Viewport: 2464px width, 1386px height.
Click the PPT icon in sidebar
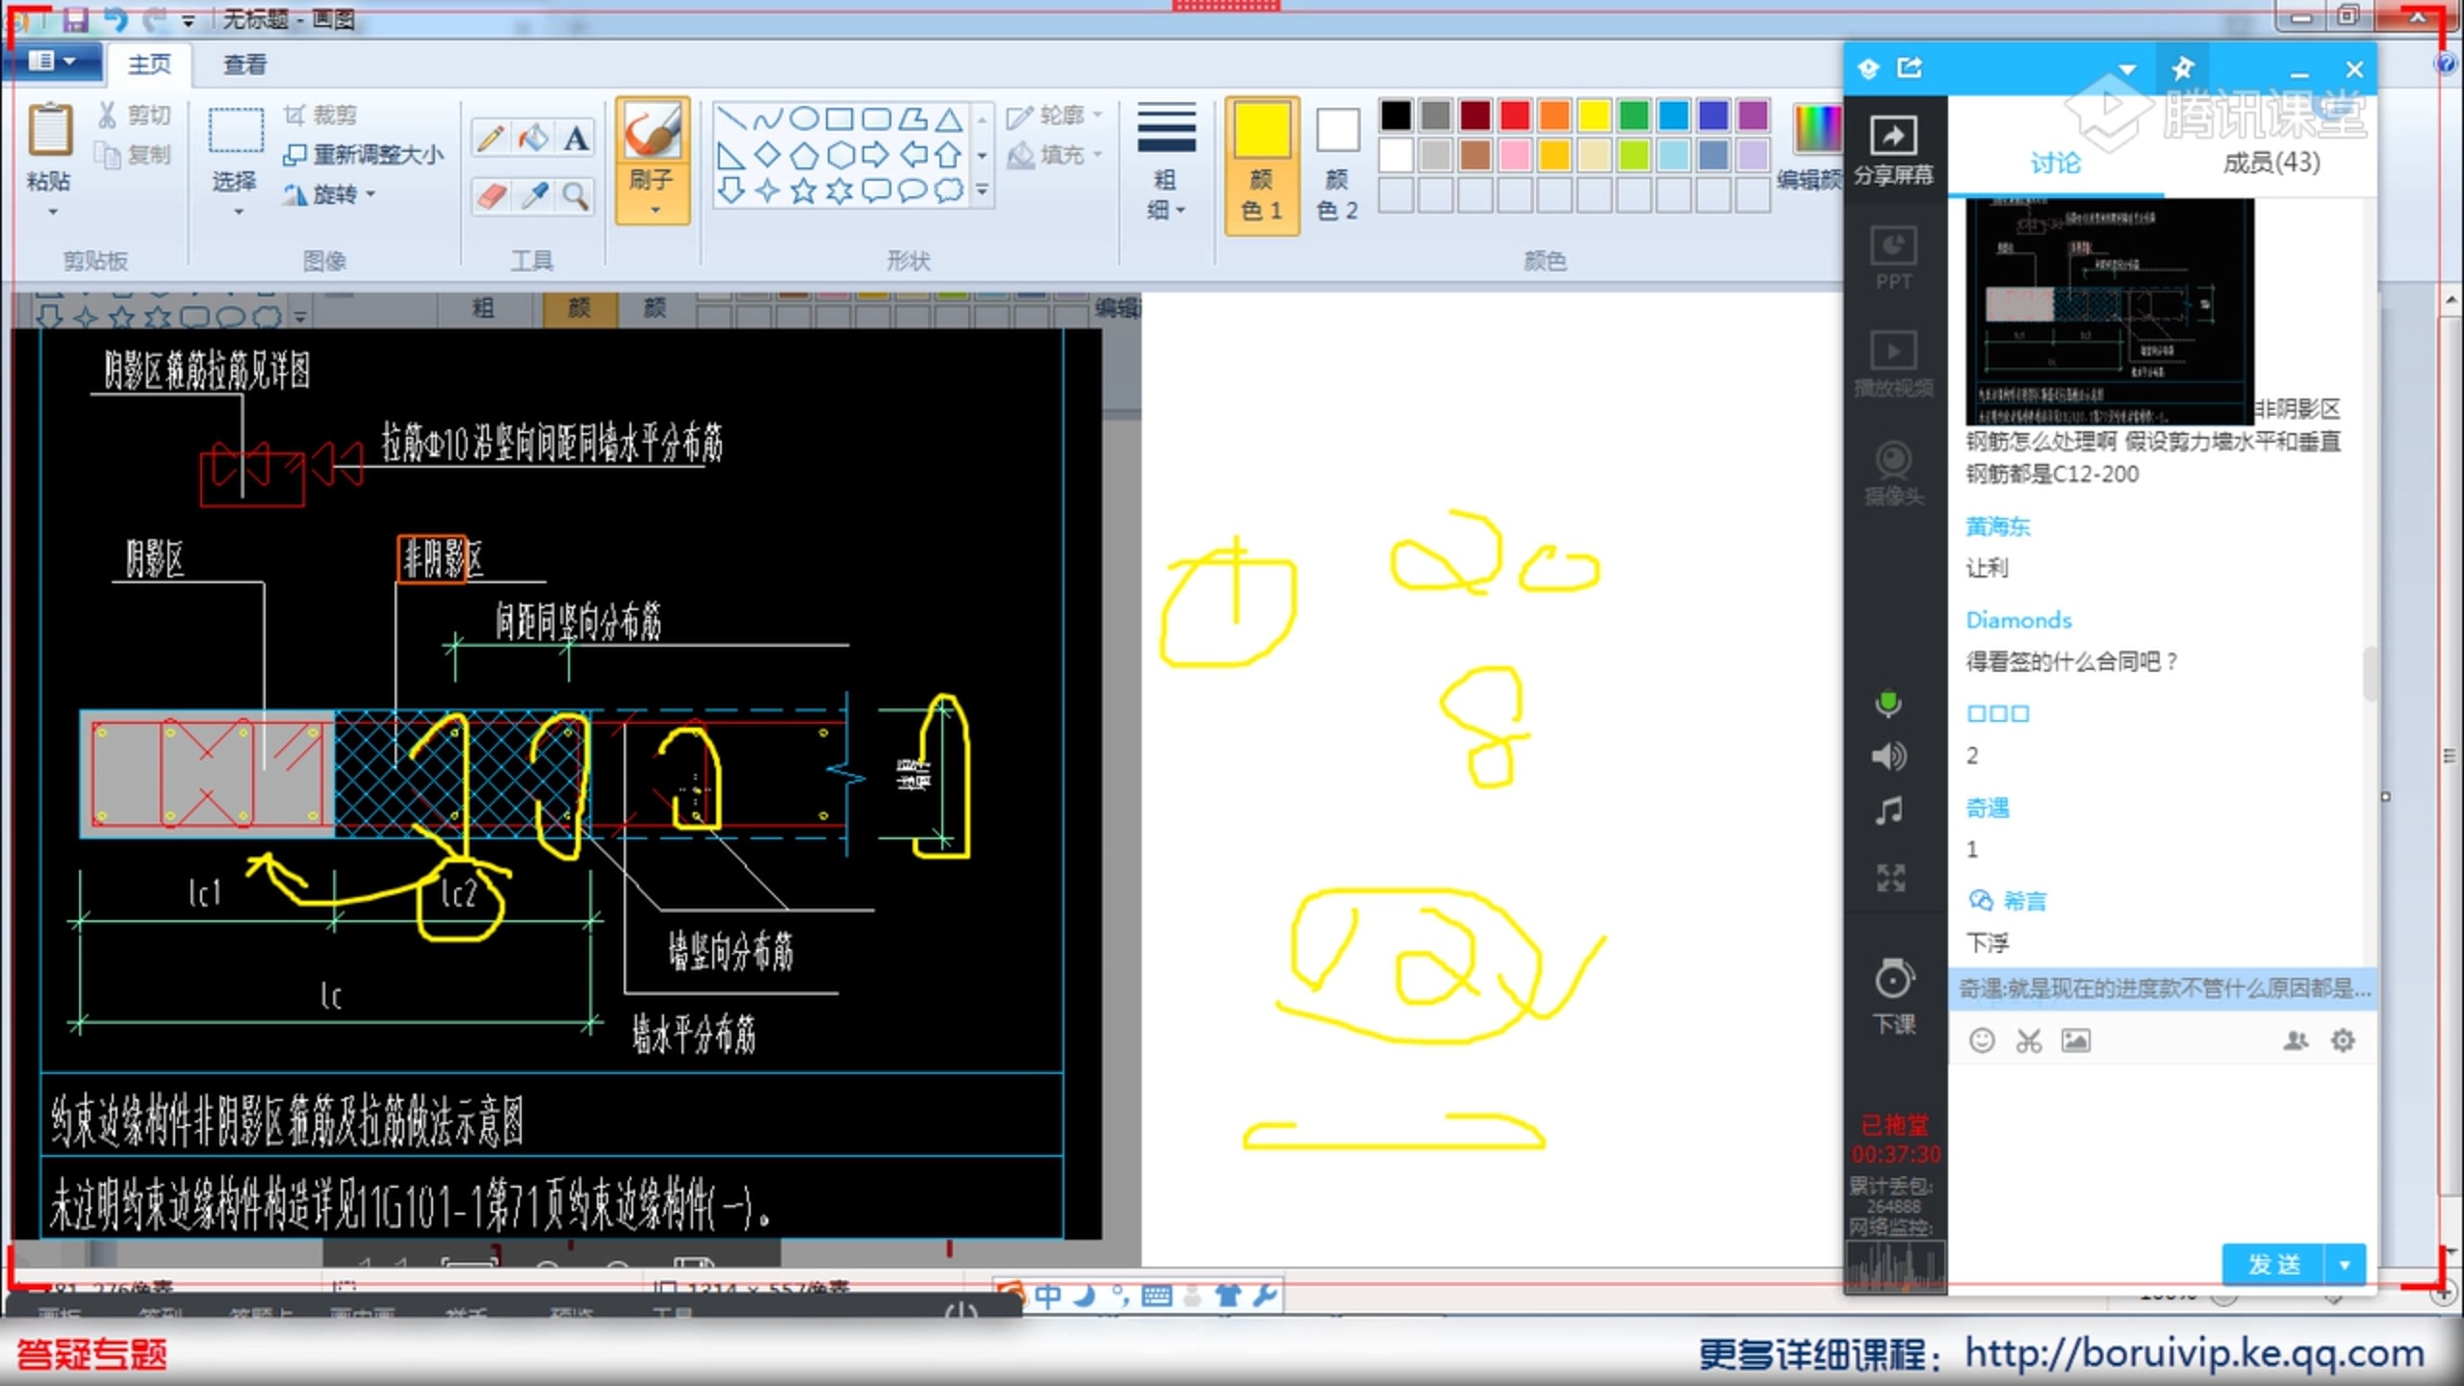[x=1893, y=258]
